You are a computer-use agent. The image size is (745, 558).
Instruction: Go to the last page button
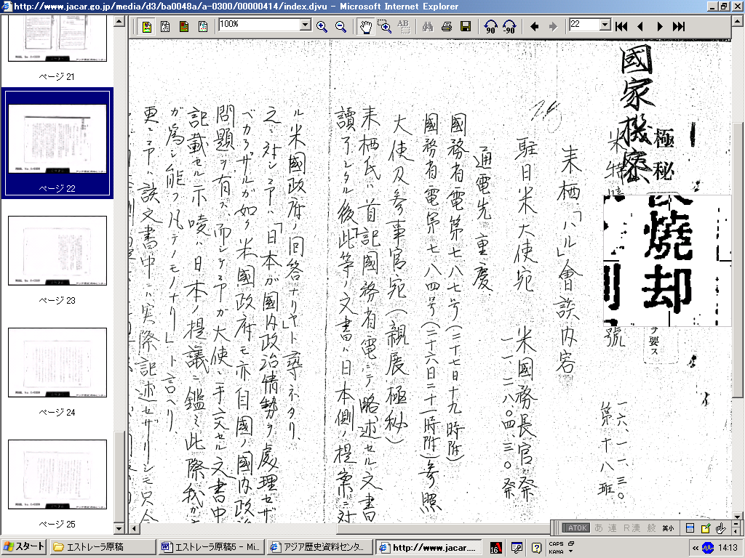coord(679,26)
